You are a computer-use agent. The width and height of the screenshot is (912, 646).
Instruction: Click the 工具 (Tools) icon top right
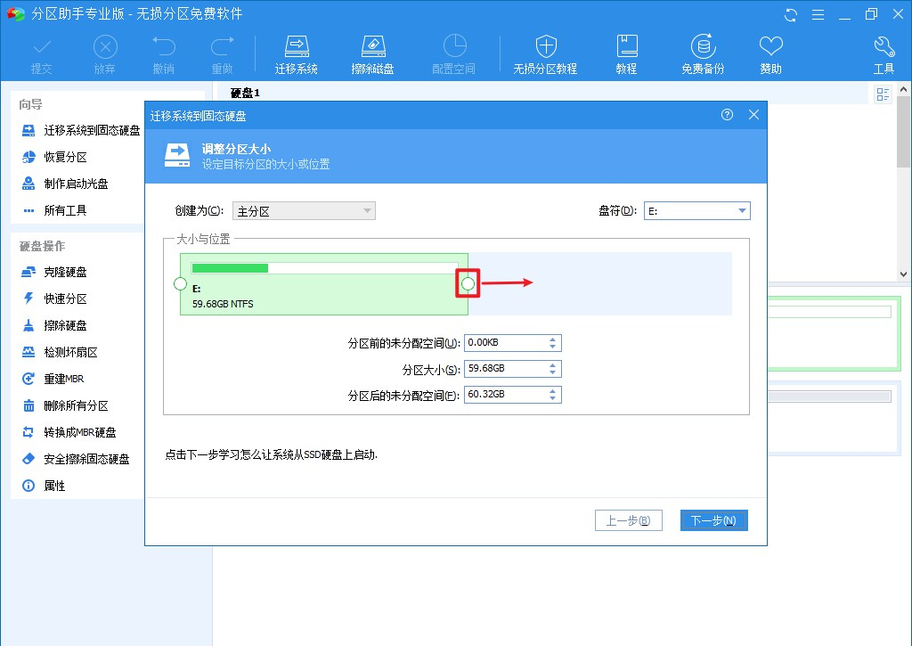(x=883, y=52)
